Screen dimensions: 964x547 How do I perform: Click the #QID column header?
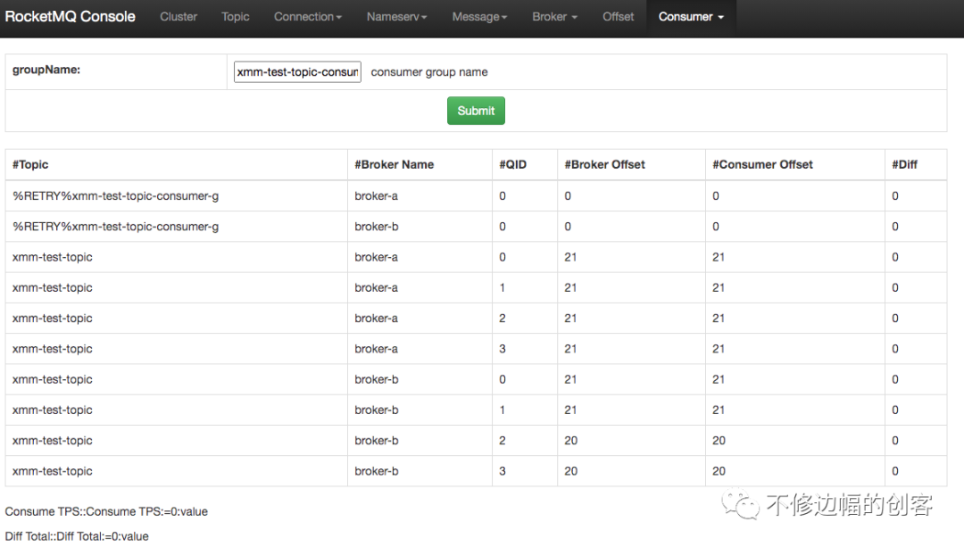coord(513,164)
